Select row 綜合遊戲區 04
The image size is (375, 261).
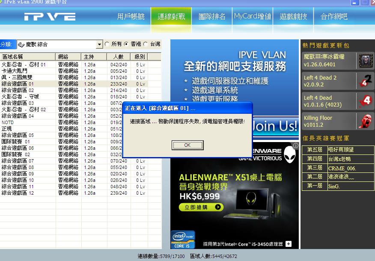coord(61,116)
